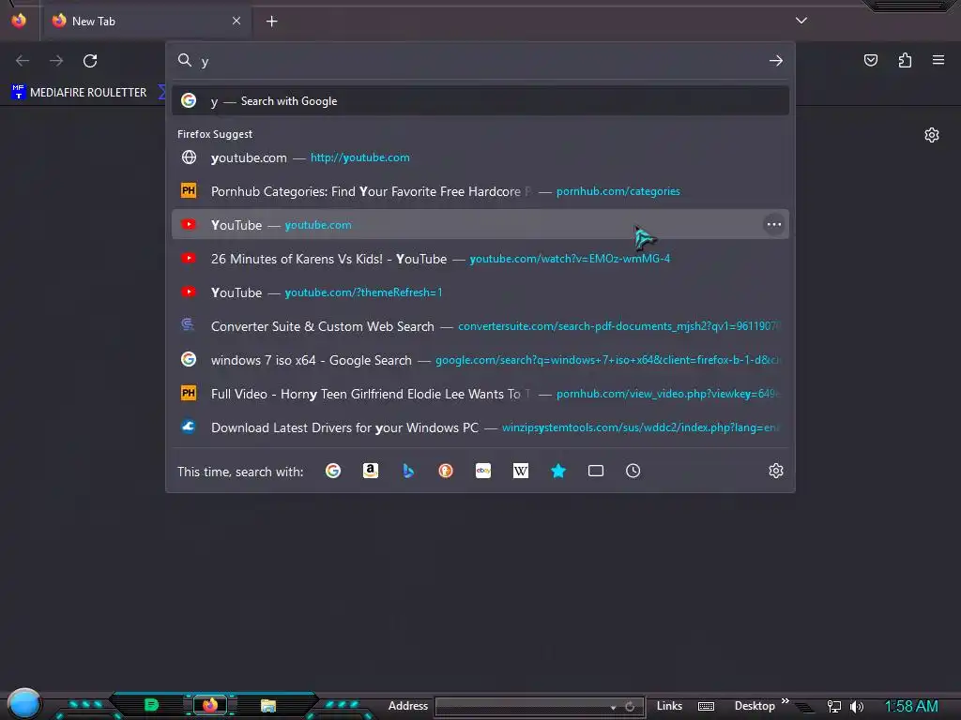
Task: Search in history with clock icon
Action: pos(633,471)
